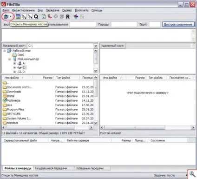Toggle remote directory tree icon

point(30,17)
